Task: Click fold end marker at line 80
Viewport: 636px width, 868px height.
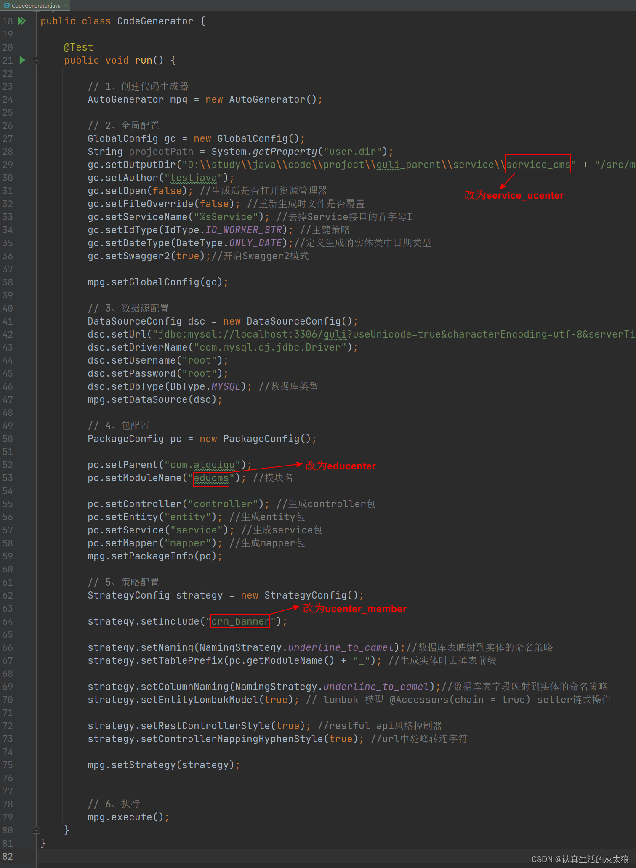Action: 36,830
